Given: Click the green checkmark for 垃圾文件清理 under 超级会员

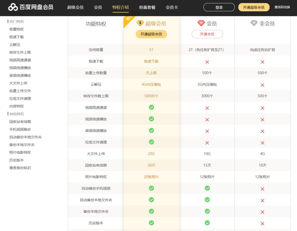Looking at the screenshot, I should pos(151,142).
